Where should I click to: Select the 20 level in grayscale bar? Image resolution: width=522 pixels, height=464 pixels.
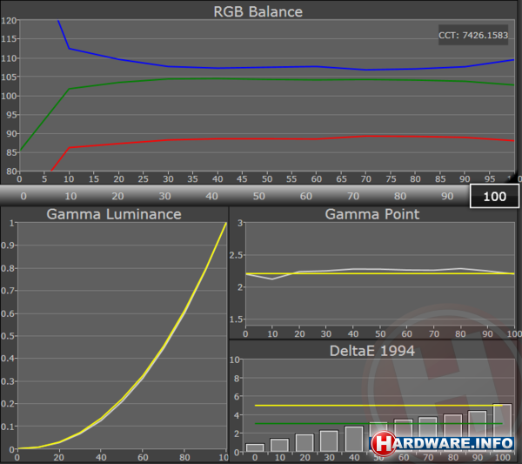(x=117, y=196)
